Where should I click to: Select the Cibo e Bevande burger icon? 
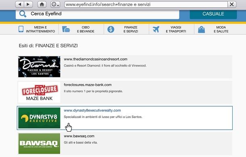(66, 29)
